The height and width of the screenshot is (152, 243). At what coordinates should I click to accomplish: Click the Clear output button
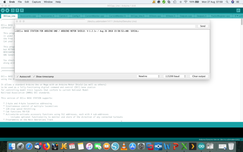[199, 76]
